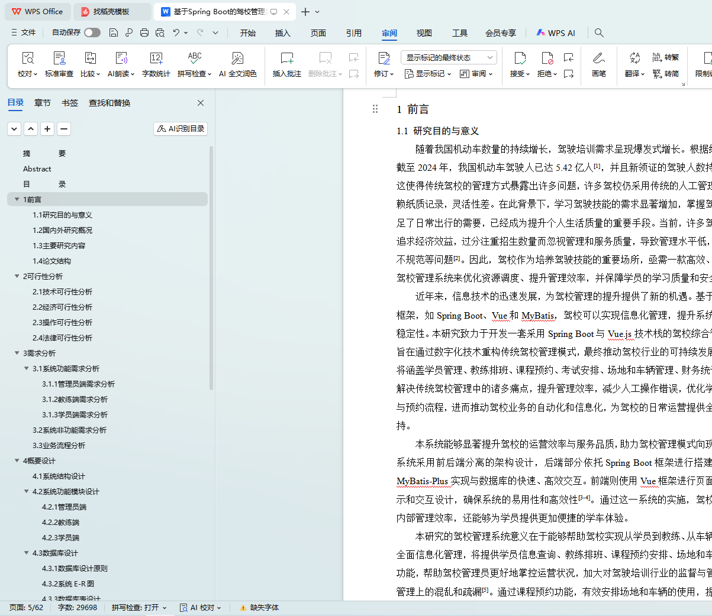The image size is (712, 616).
Task: Click the 翻译 translate icon
Action: (x=634, y=59)
